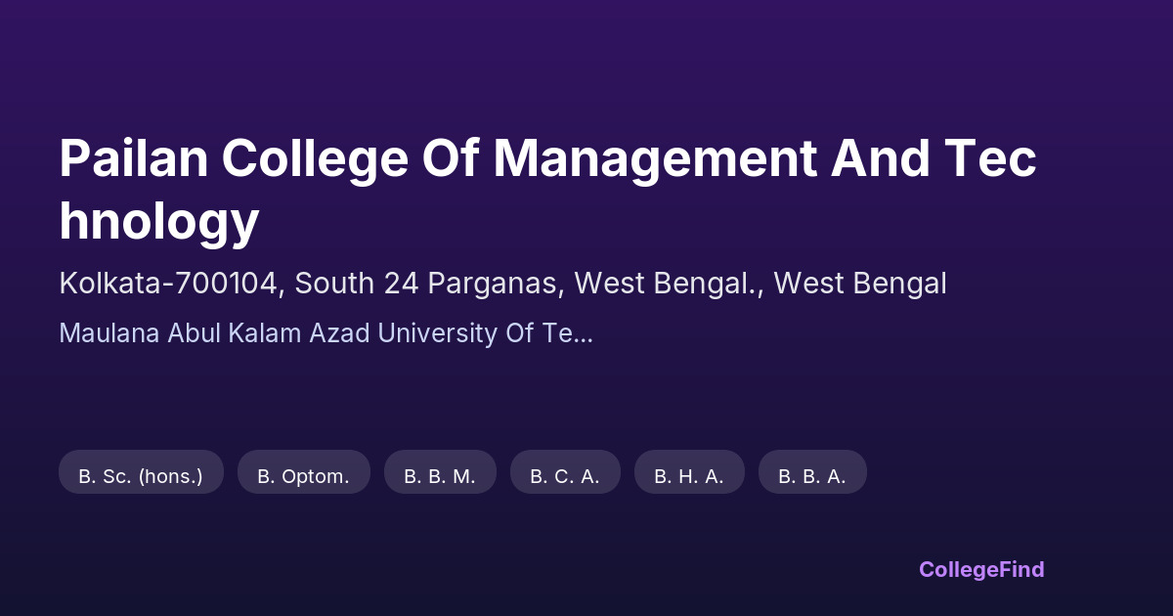Click the B. Optom. course tag

click(303, 476)
